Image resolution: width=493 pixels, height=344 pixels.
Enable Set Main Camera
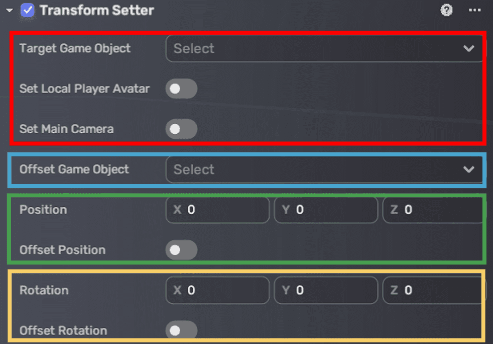click(x=181, y=129)
